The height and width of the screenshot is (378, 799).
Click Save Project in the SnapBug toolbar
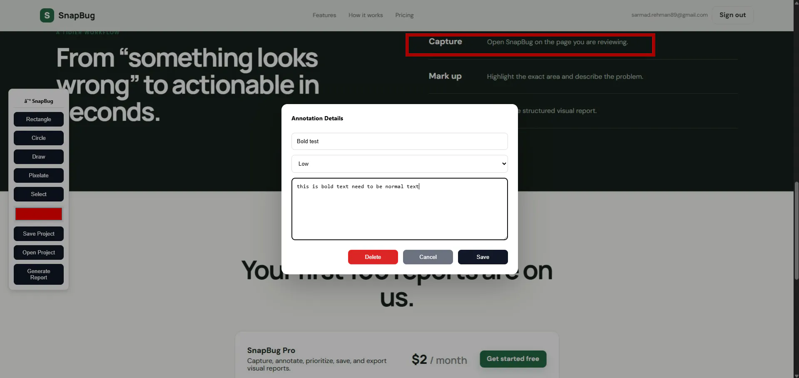pos(39,234)
